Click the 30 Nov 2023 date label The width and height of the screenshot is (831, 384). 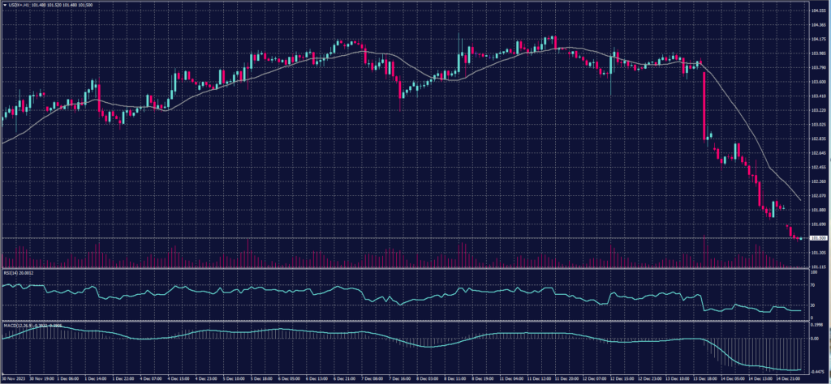[x=11, y=378]
